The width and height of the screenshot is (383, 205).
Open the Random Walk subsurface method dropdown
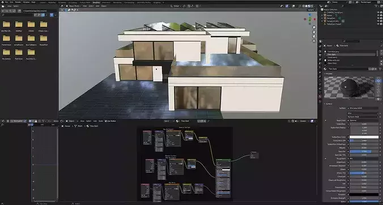(363, 117)
